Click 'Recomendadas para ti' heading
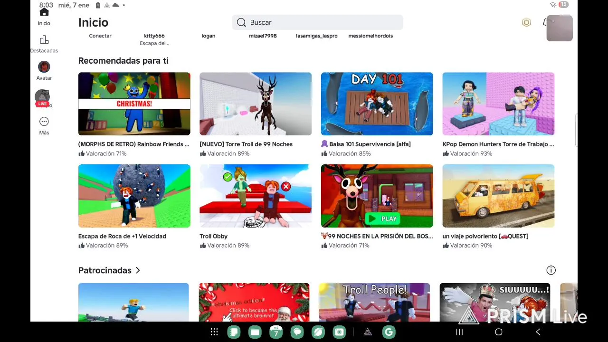Image resolution: width=608 pixels, height=342 pixels. (123, 61)
